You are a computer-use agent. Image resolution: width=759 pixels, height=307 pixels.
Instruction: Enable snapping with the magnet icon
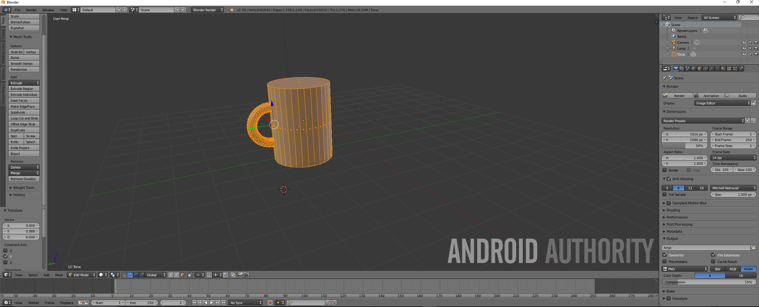click(x=209, y=275)
